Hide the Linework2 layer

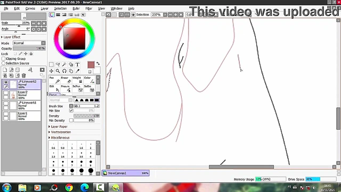(6, 82)
